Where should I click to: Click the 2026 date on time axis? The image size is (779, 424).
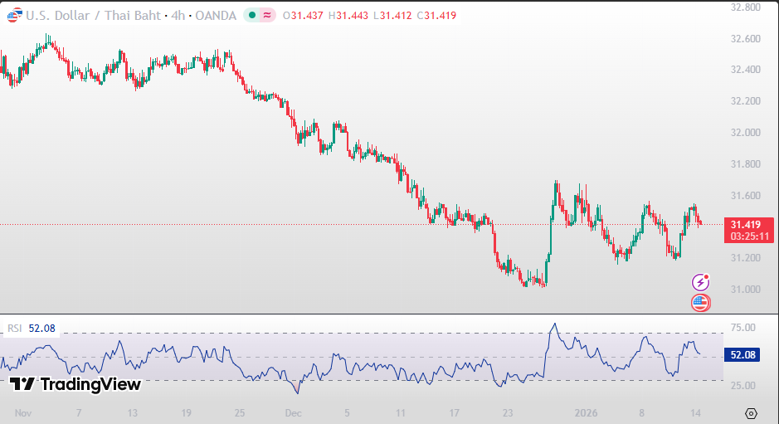(x=587, y=412)
